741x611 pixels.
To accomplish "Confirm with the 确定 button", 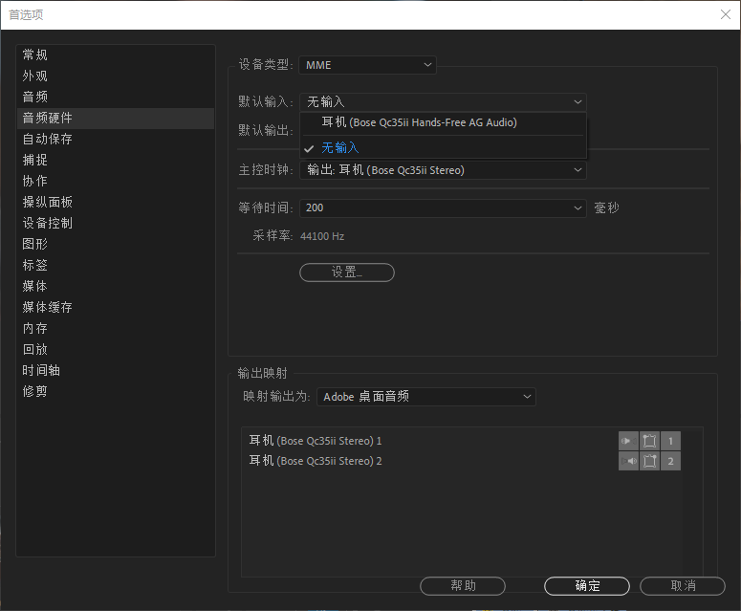I will pyautogui.click(x=587, y=586).
